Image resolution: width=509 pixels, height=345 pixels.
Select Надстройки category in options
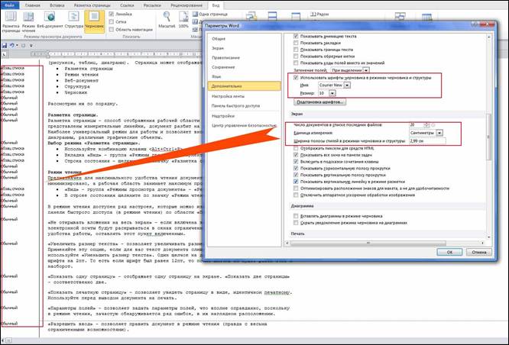tap(245, 116)
